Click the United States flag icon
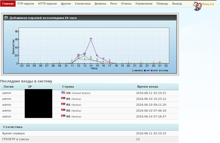This screenshot has height=143, width=220. coord(63,92)
